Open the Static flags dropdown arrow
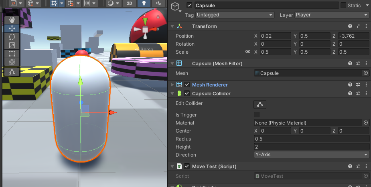Viewport: 371px width, 187px height. 367,5
